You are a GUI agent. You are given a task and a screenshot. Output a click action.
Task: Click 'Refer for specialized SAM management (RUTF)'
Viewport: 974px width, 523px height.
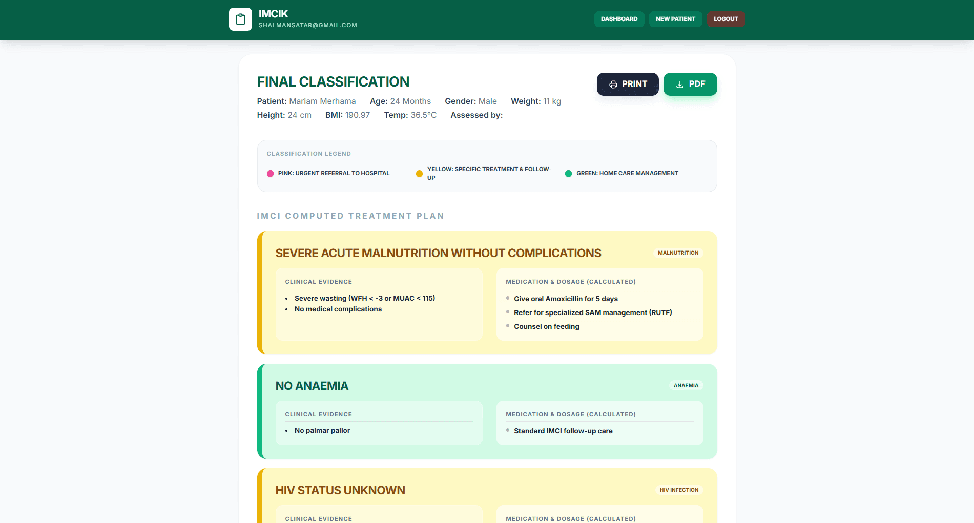(593, 312)
